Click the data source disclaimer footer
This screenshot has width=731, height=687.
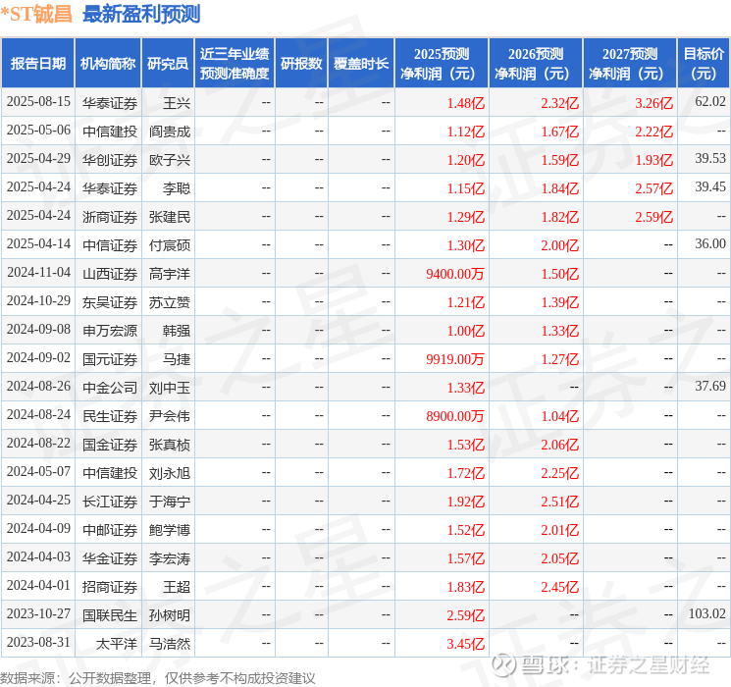tap(158, 677)
